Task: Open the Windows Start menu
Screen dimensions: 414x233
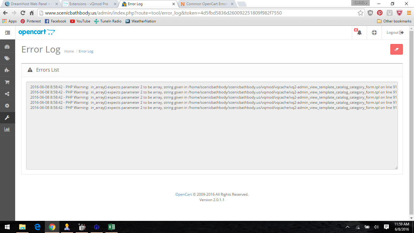Action: click(7, 227)
